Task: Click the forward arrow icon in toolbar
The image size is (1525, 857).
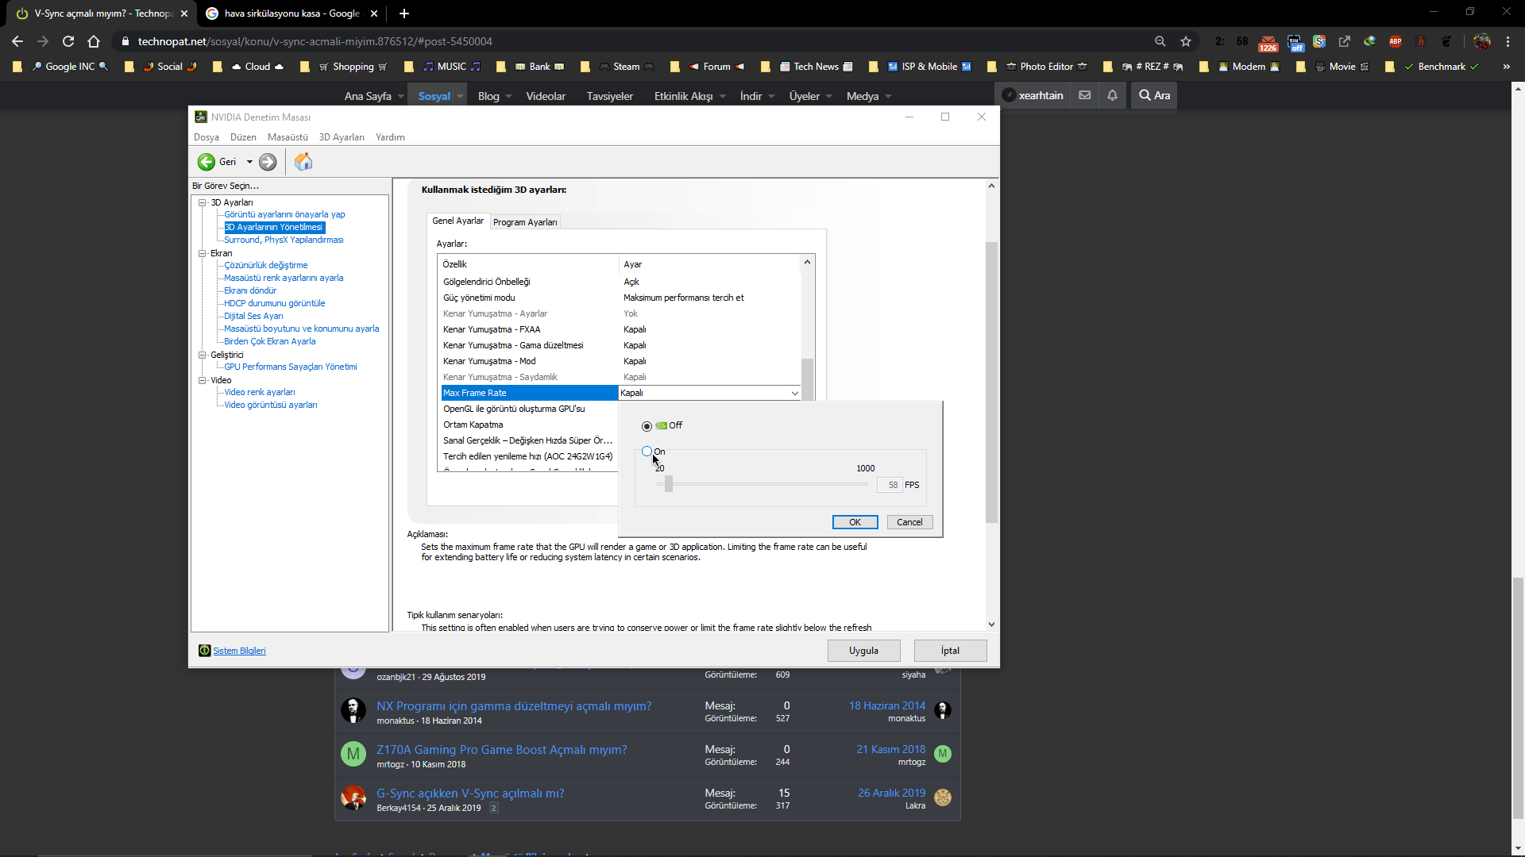Action: point(268,162)
